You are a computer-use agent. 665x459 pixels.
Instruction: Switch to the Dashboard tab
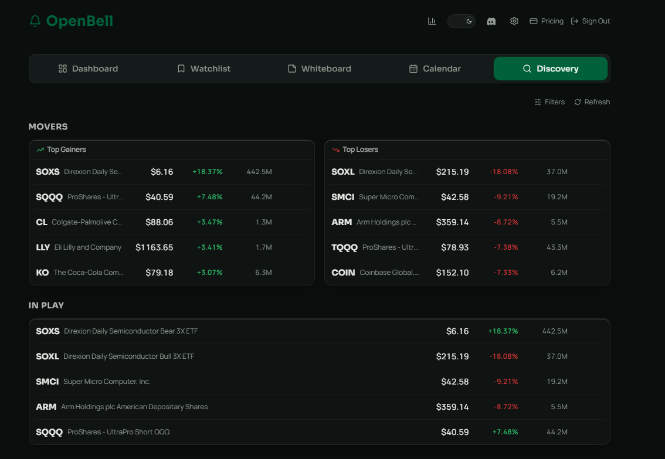88,69
